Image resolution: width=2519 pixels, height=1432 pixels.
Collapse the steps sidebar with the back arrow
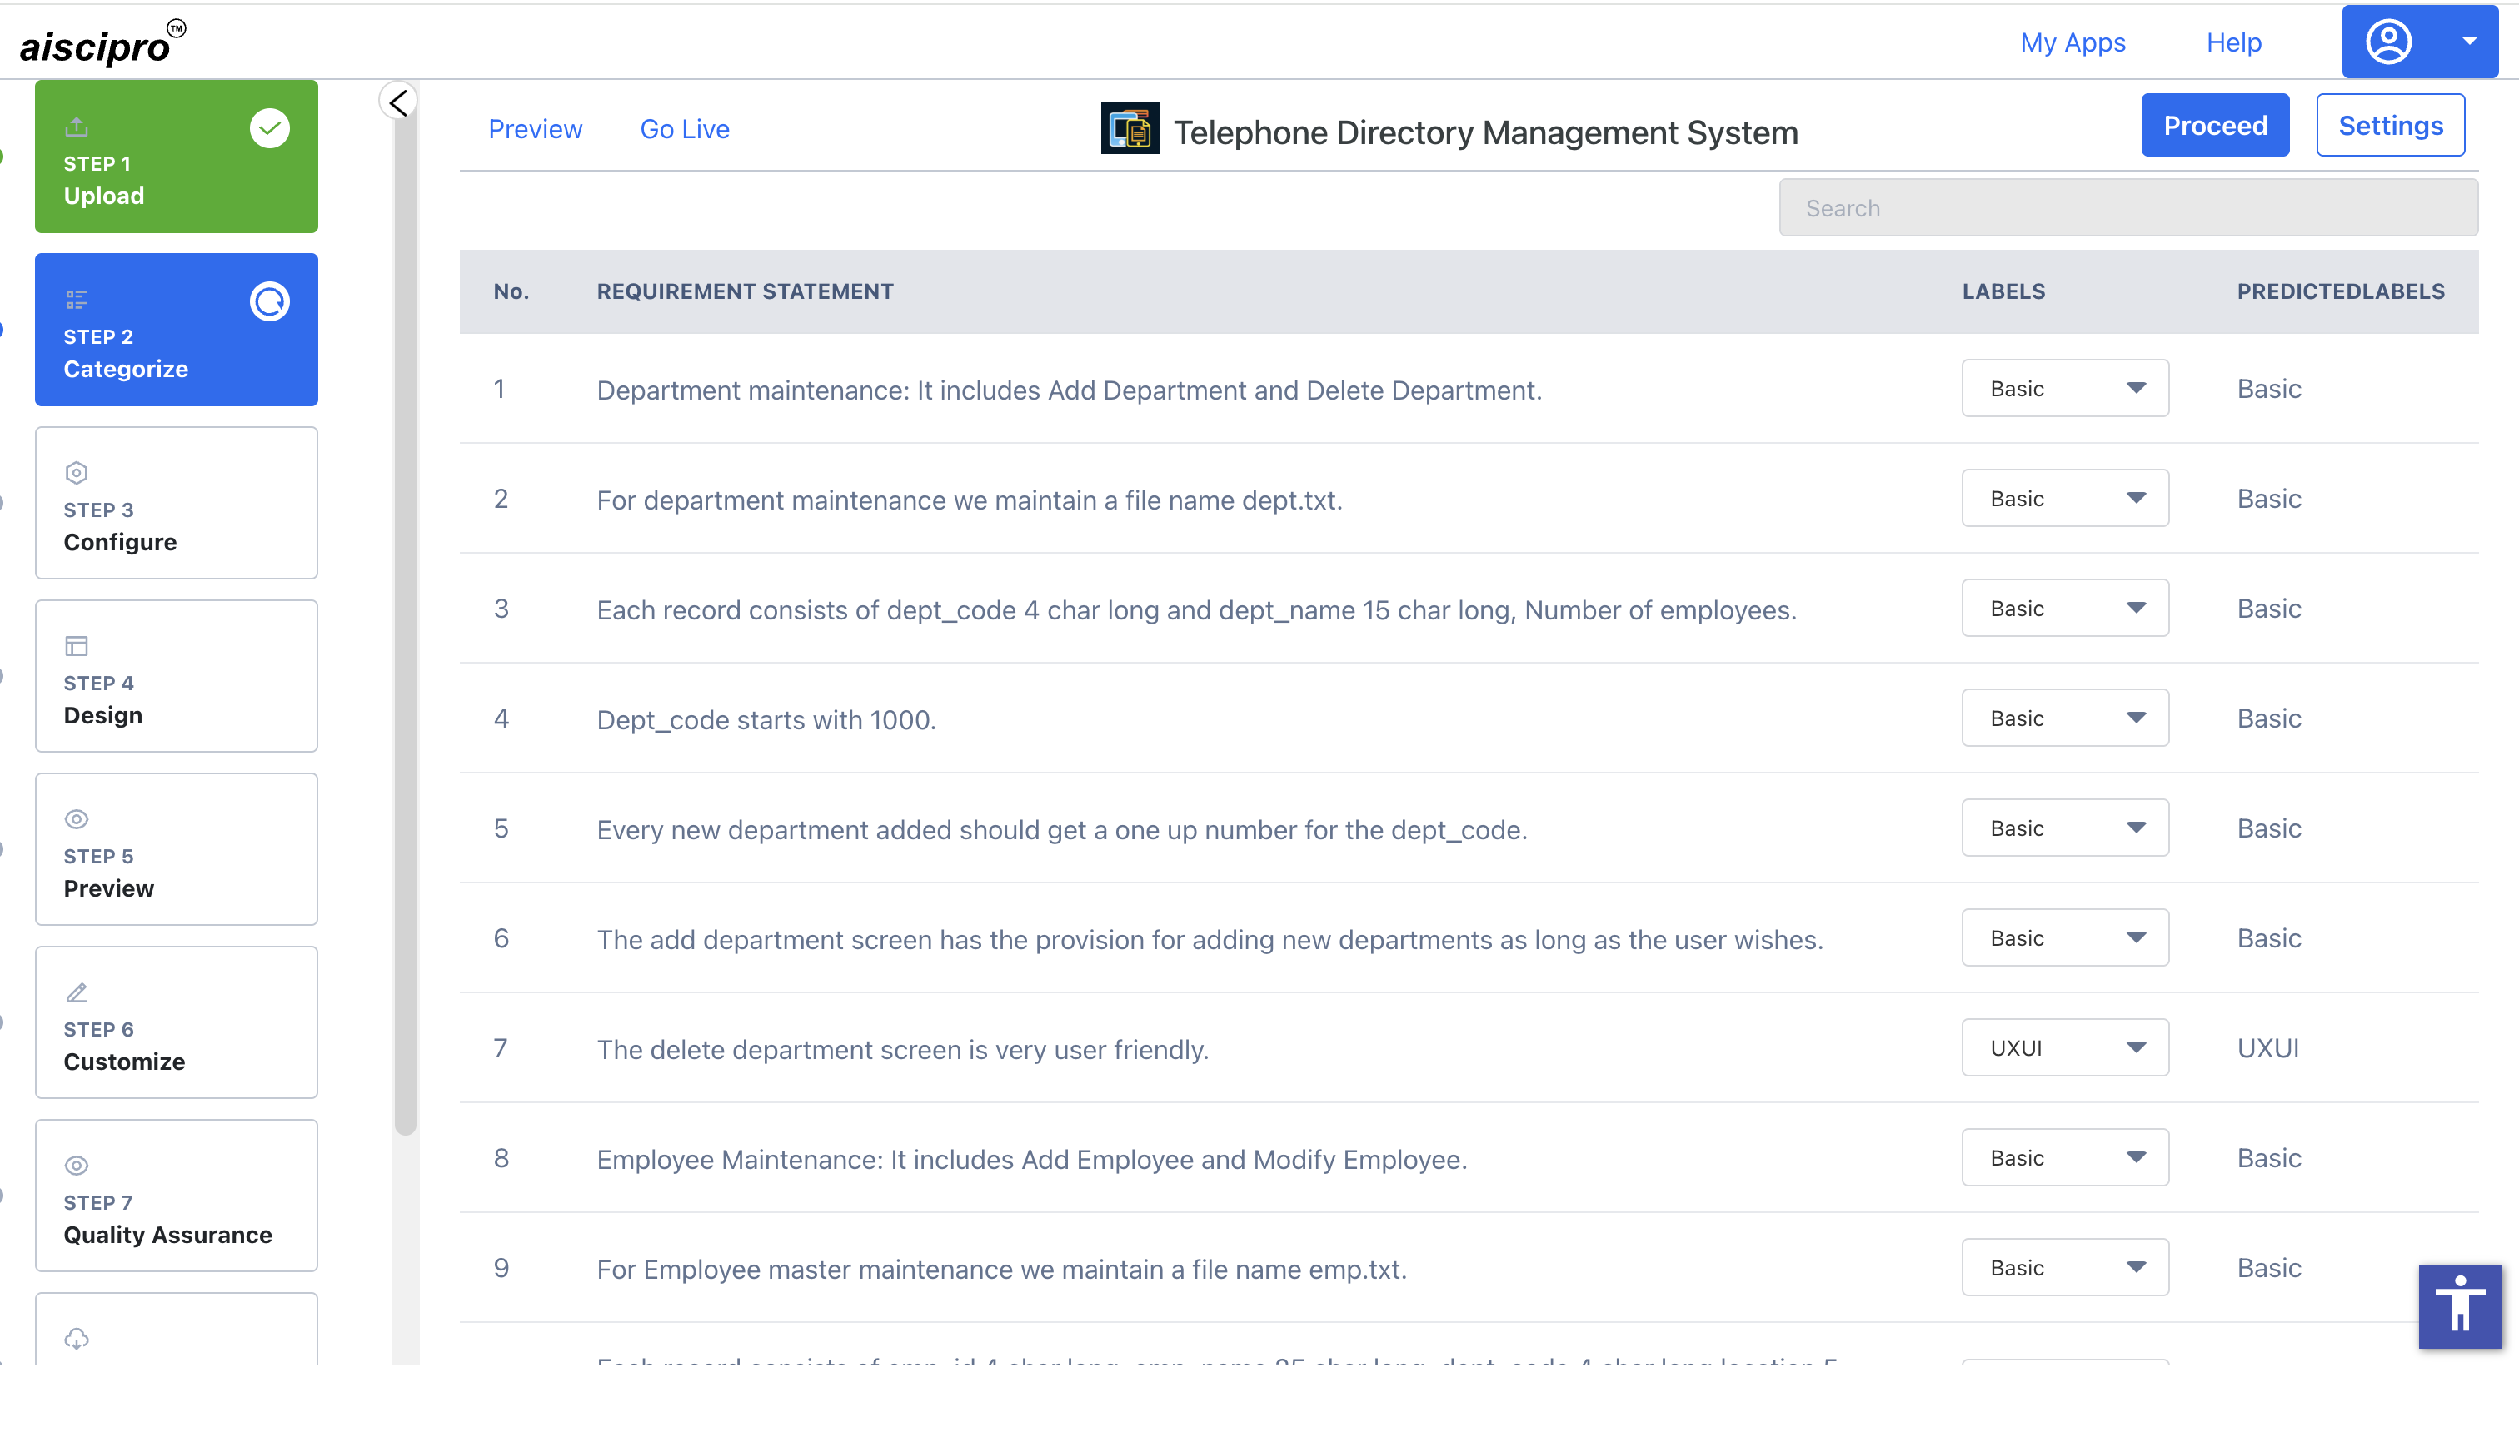pyautogui.click(x=398, y=102)
